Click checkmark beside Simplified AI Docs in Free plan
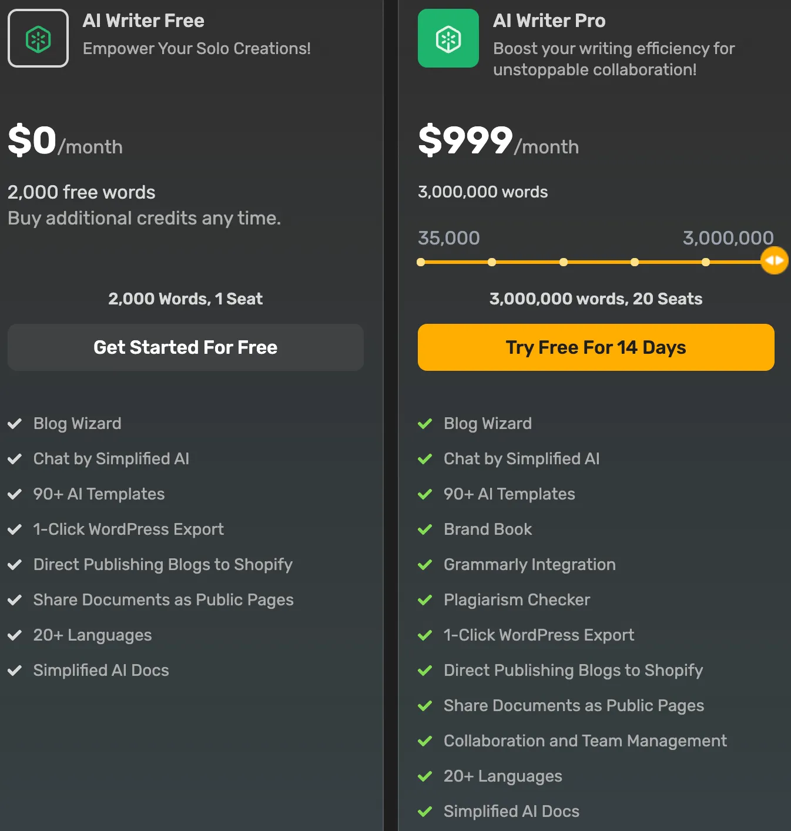Viewport: 791px width, 831px height. click(15, 670)
